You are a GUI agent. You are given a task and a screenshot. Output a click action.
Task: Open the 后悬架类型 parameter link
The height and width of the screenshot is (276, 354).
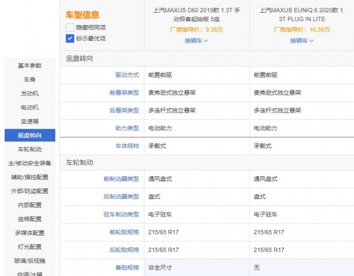click(x=124, y=110)
